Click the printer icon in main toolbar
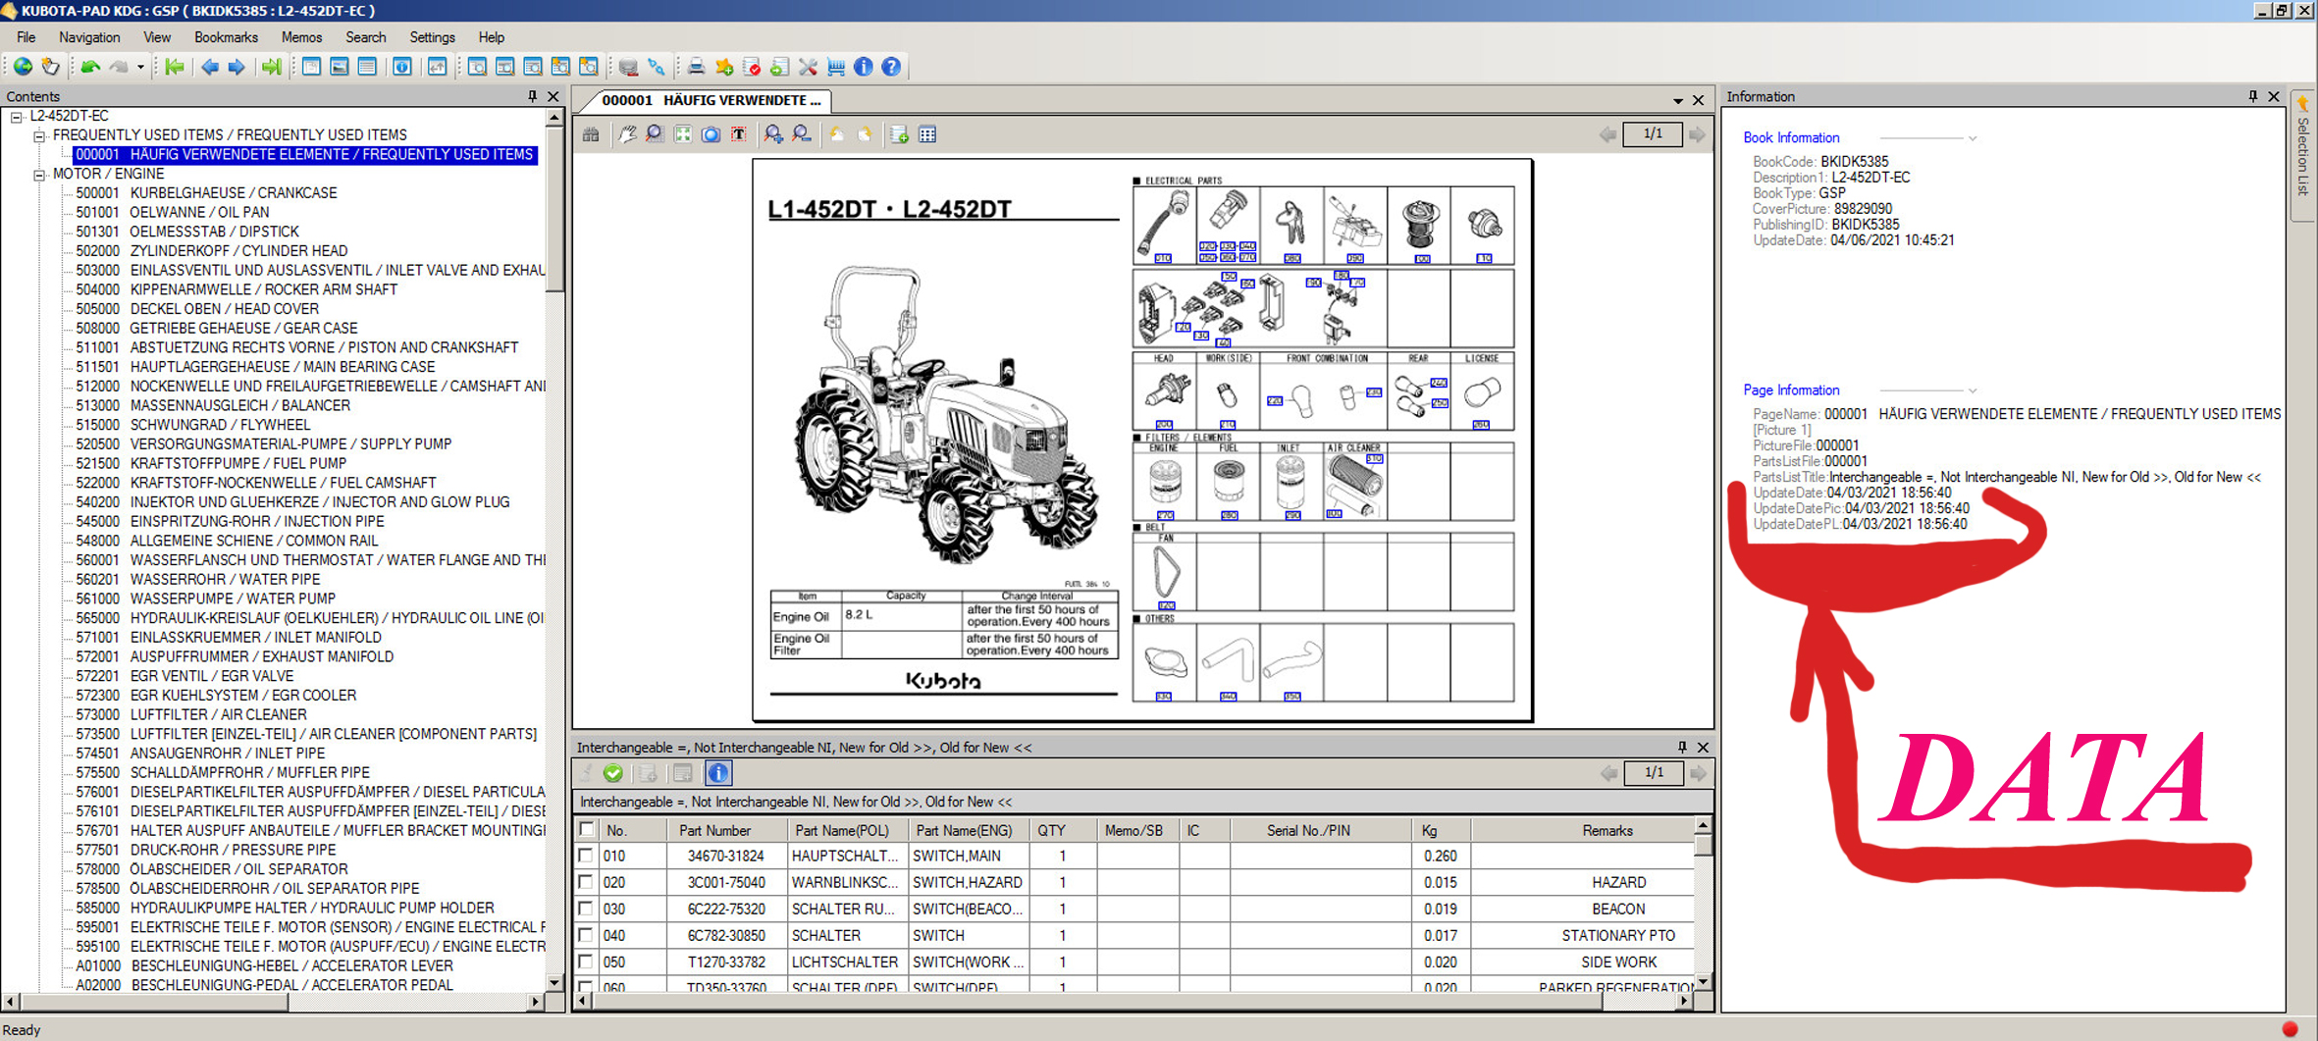The height and width of the screenshot is (1041, 2318). point(696,67)
